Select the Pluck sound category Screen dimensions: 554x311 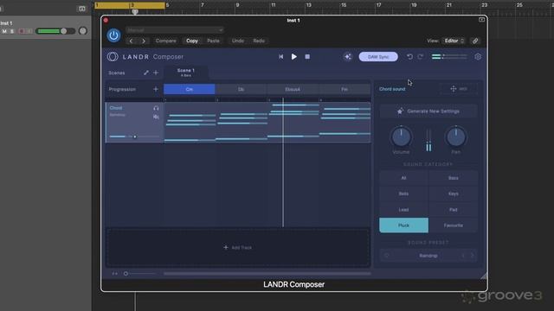click(x=404, y=225)
